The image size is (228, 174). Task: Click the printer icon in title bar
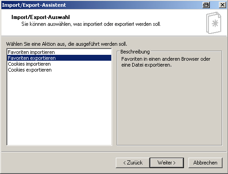206,5
